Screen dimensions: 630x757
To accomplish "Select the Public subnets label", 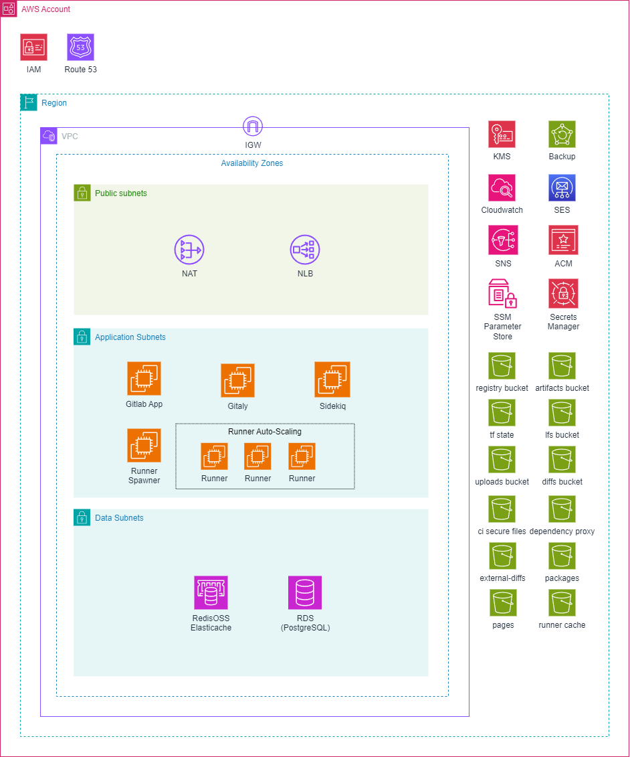I will (x=120, y=193).
